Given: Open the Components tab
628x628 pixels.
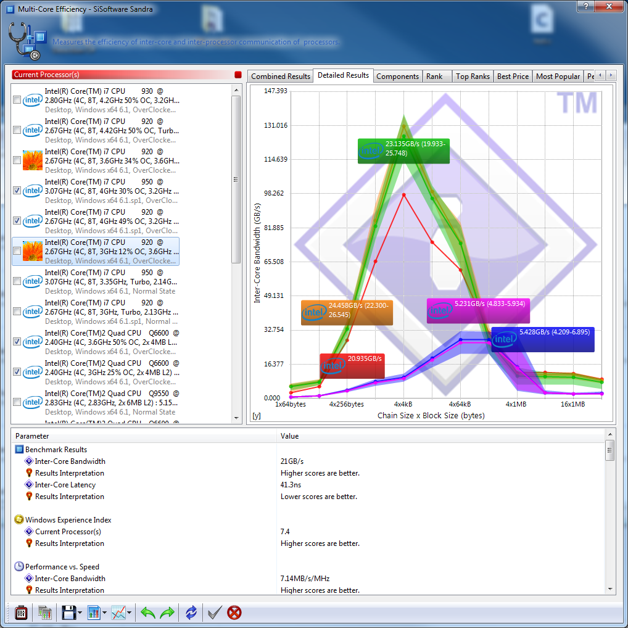Looking at the screenshot, I should [397, 76].
